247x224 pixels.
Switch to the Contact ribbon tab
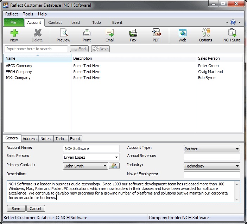coord(55,22)
